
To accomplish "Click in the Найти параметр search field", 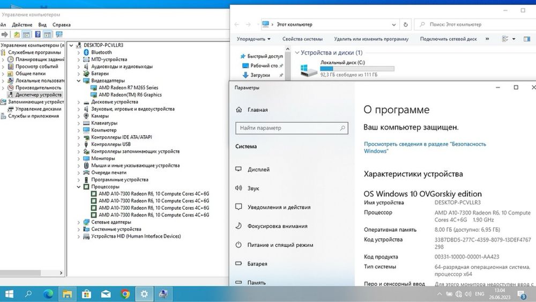I will tap(292, 128).
